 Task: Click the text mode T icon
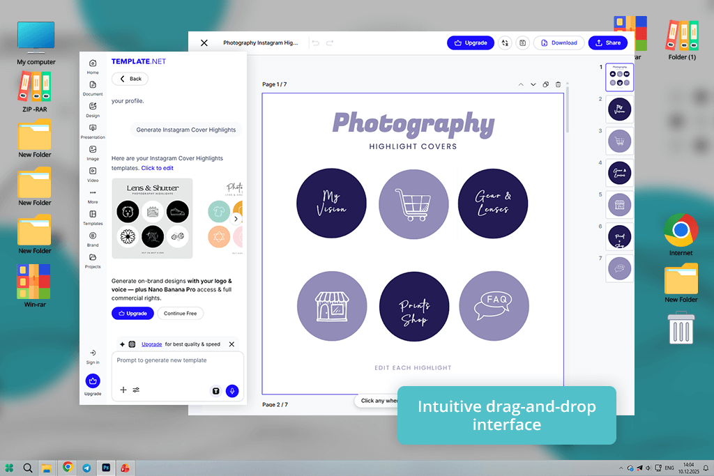(x=216, y=391)
